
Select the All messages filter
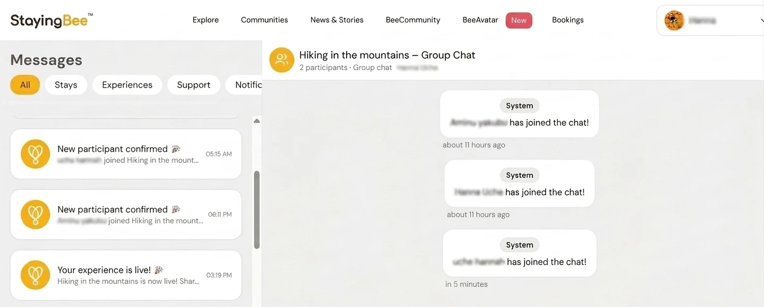pyautogui.click(x=25, y=85)
